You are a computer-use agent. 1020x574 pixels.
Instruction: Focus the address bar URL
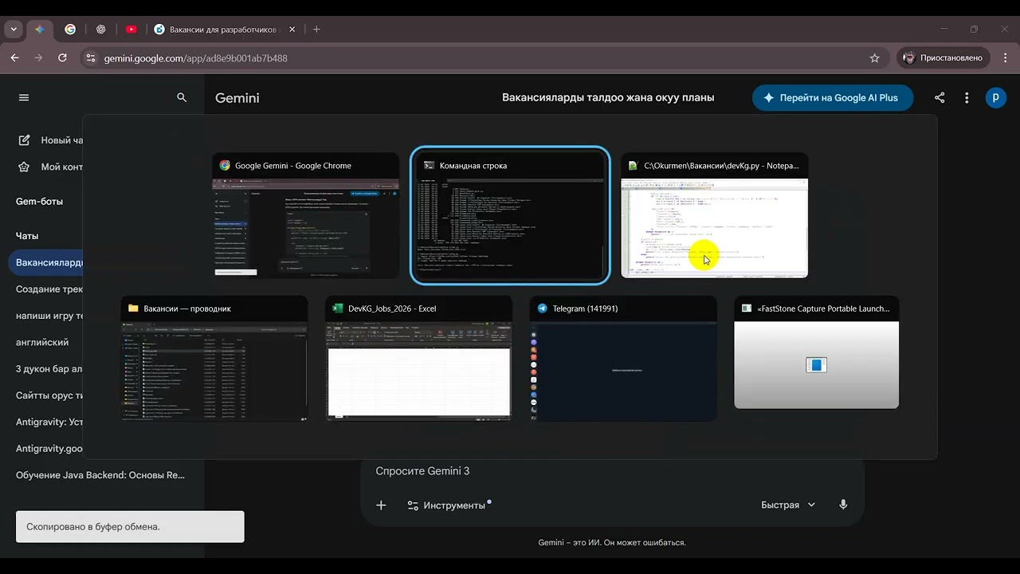(196, 58)
